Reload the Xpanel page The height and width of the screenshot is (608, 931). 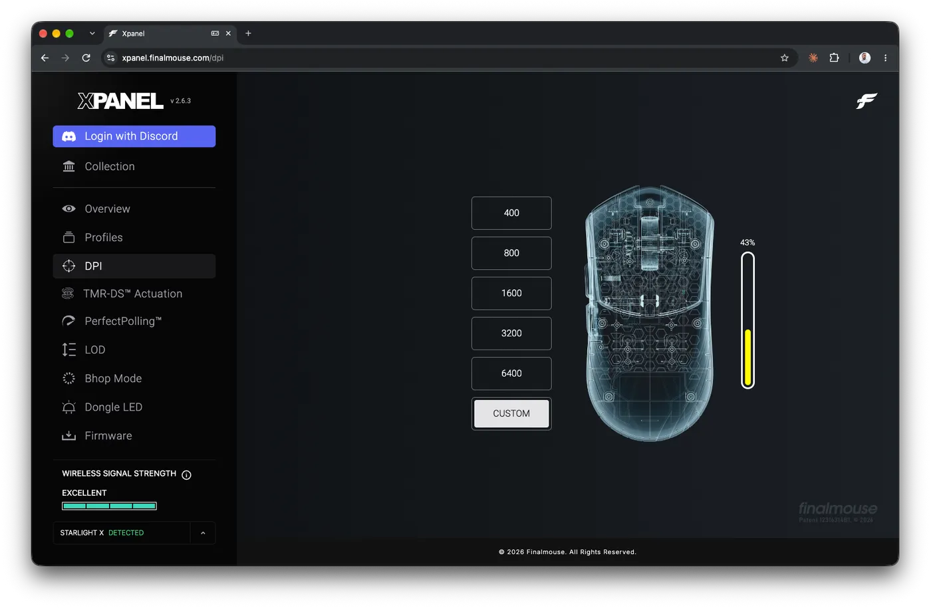(86, 58)
